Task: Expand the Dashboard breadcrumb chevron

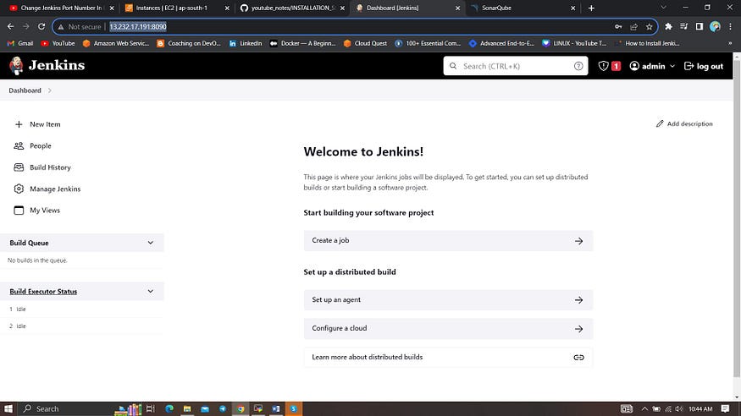Action: (50, 90)
